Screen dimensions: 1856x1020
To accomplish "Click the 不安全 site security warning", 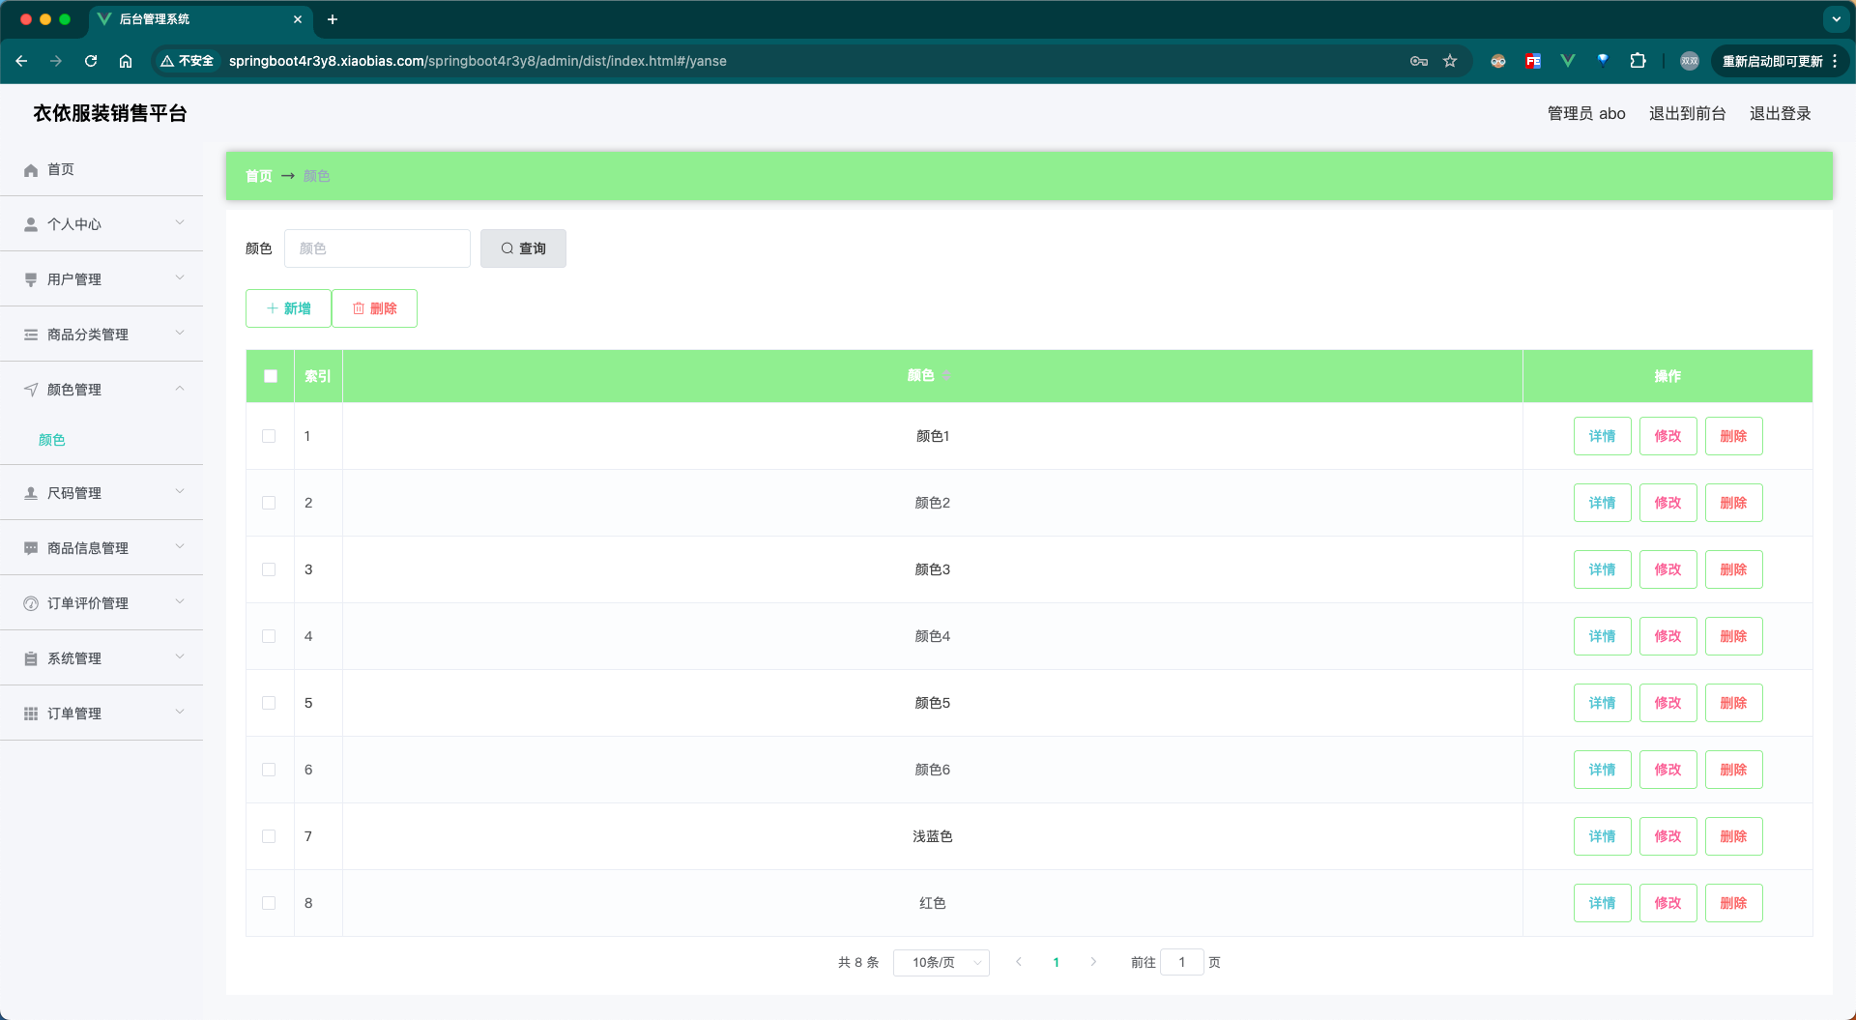I will click(188, 61).
